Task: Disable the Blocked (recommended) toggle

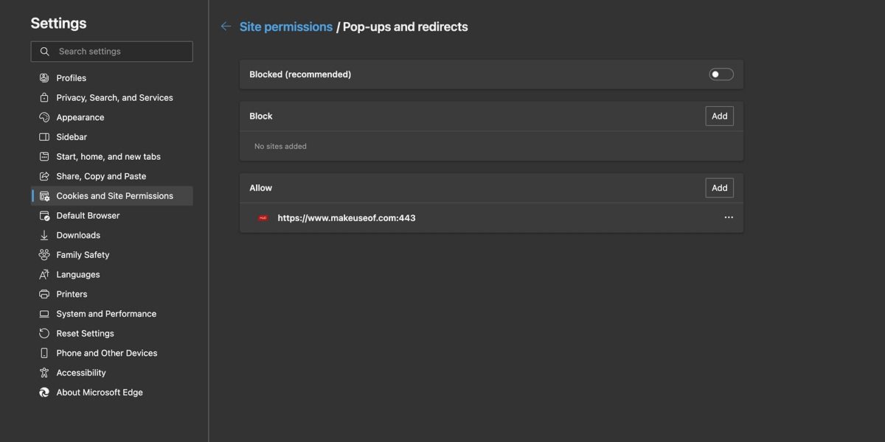Action: pos(721,74)
